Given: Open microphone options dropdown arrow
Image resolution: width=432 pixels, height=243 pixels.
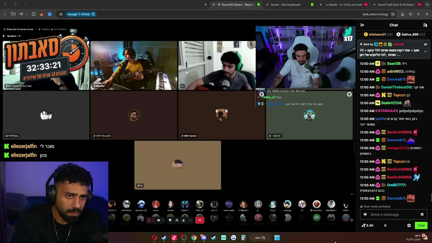Looking at the screenshot, I should (x=153, y=220).
